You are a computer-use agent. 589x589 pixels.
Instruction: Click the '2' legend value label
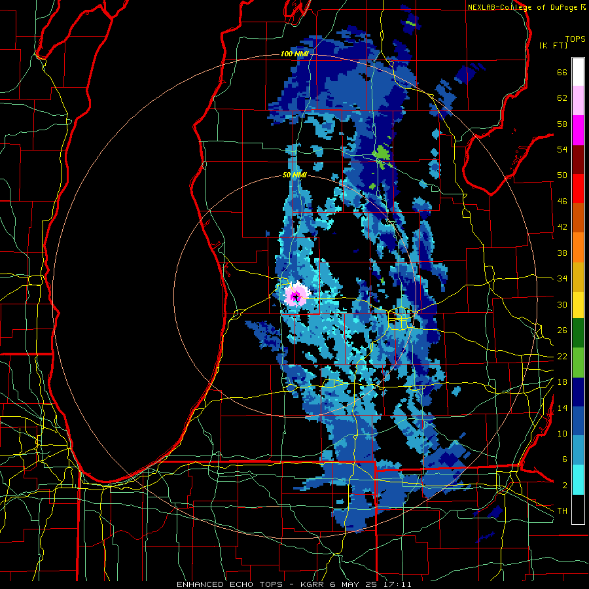(x=565, y=486)
